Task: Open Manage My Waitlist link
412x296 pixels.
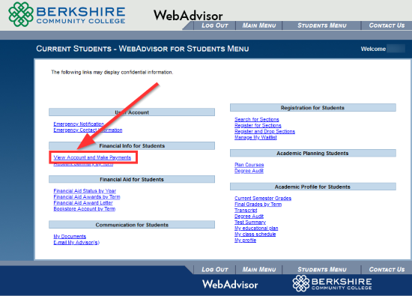Action: (255, 137)
